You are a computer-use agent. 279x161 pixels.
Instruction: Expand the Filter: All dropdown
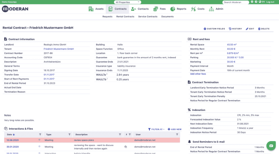coord(156,129)
